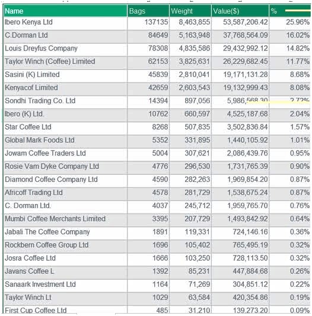Select the Bags column header
This screenshot has width=312, height=316.
point(148,11)
